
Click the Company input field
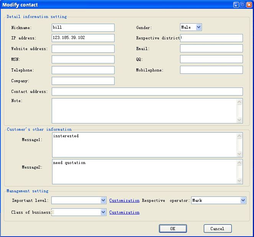coord(83,81)
